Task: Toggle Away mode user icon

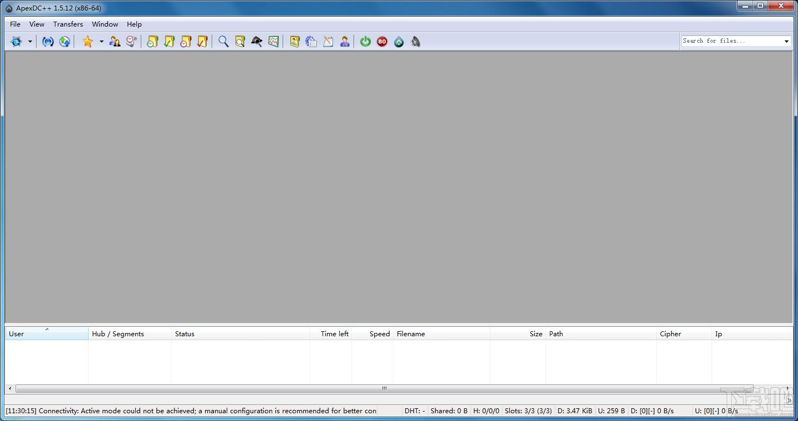Action: pyautogui.click(x=345, y=42)
